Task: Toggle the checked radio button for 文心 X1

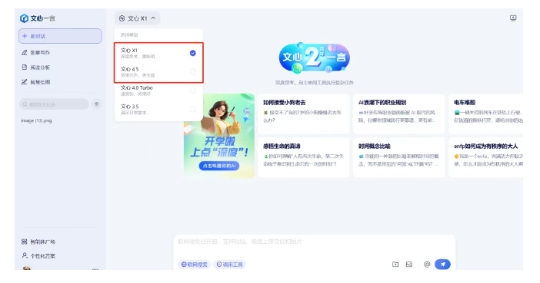Action: pos(193,53)
